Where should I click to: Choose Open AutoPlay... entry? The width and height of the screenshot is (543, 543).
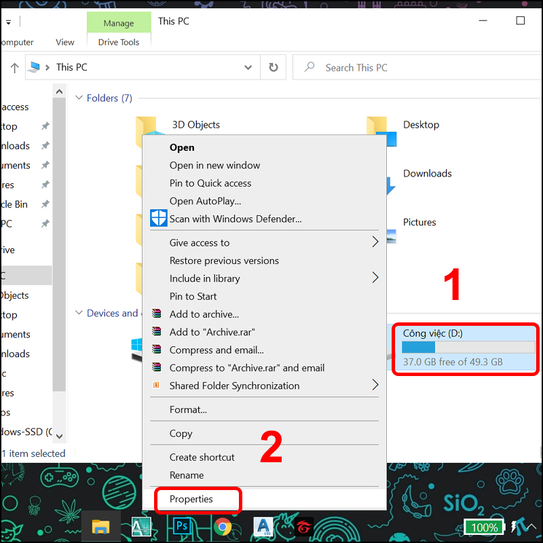pos(205,201)
